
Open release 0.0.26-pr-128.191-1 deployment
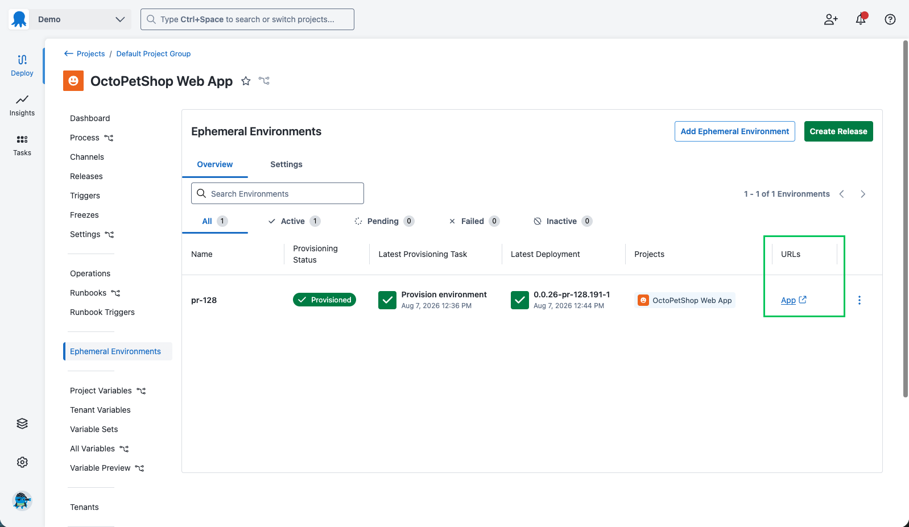[572, 294]
